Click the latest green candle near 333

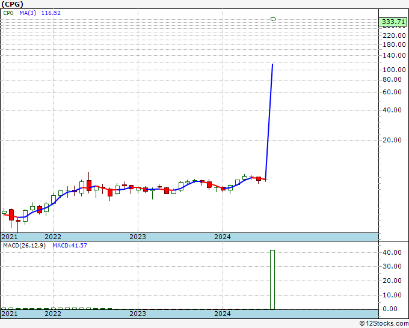click(273, 19)
